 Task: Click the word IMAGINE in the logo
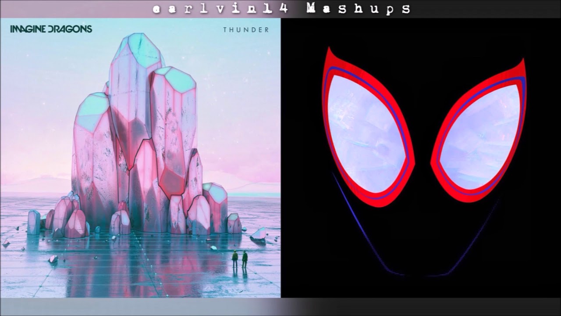tap(28, 29)
